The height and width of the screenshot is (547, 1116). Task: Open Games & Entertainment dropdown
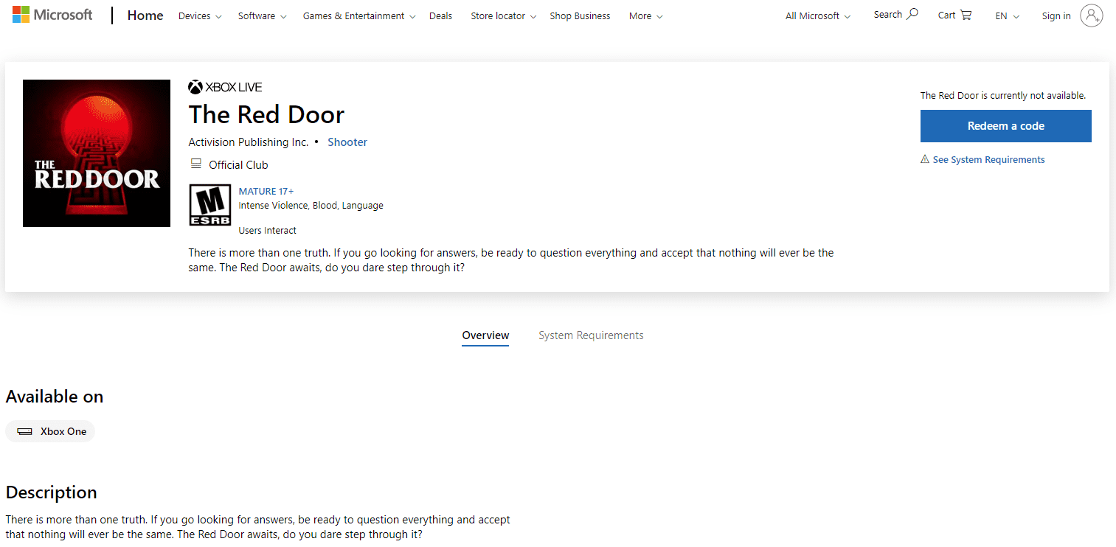pos(359,16)
